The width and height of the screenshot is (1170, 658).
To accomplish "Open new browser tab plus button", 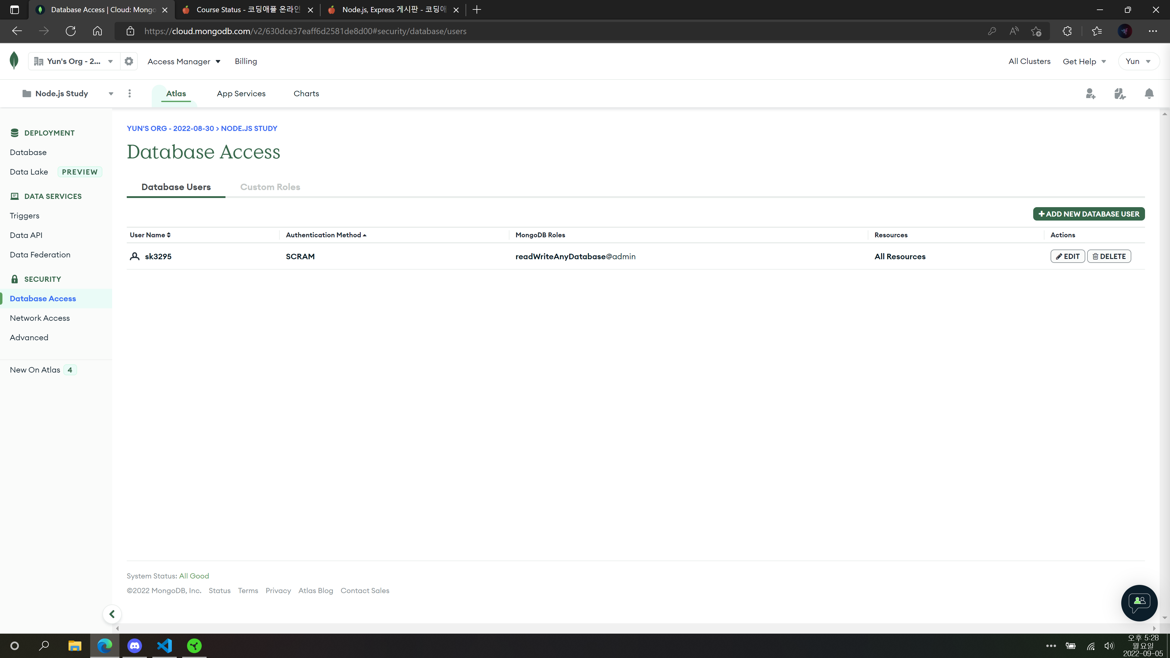I will (477, 9).
